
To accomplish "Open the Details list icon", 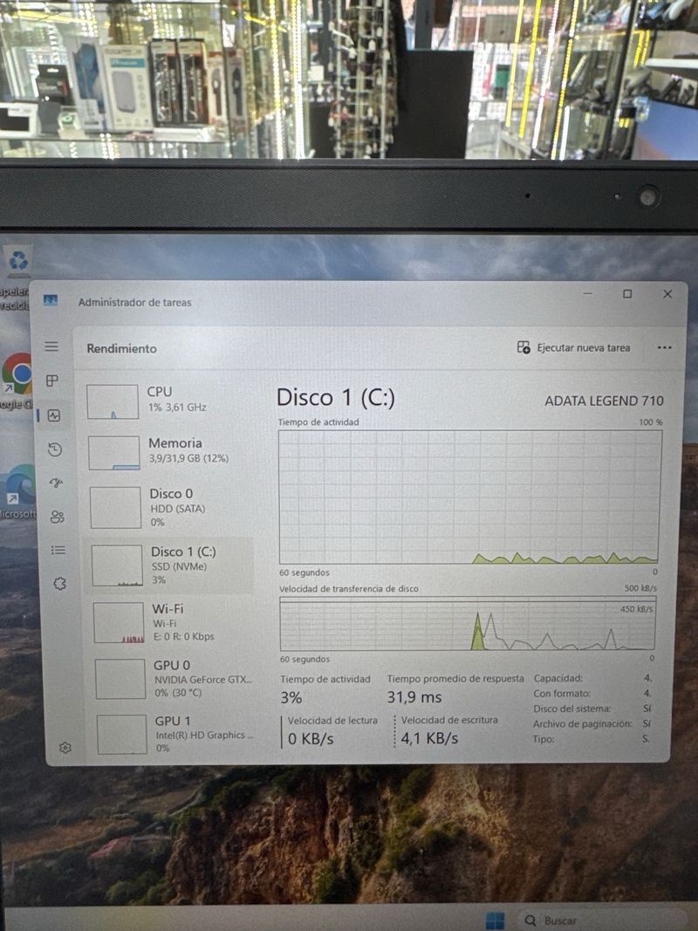I will [x=58, y=551].
